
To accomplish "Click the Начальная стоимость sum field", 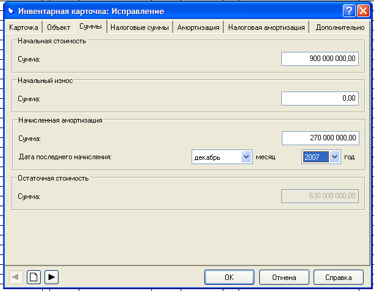I will point(320,59).
